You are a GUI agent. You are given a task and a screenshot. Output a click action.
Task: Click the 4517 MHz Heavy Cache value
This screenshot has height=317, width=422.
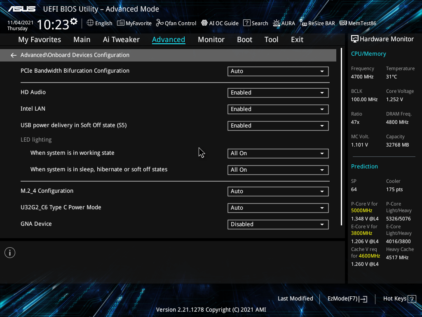coord(397,258)
